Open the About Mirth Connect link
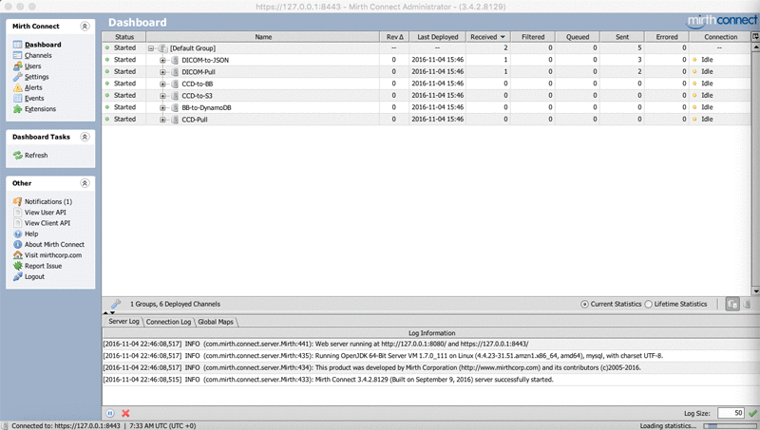 pyautogui.click(x=54, y=245)
